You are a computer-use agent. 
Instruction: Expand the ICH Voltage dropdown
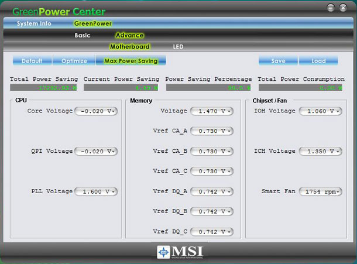(x=321, y=151)
